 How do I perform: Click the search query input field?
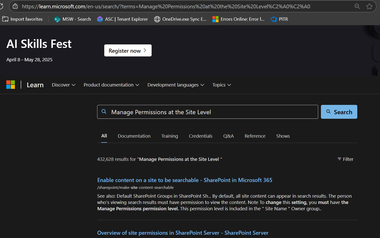[207, 112]
